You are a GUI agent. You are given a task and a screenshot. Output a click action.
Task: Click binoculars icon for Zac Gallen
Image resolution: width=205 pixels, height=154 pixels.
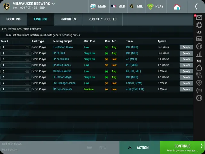[106, 59]
